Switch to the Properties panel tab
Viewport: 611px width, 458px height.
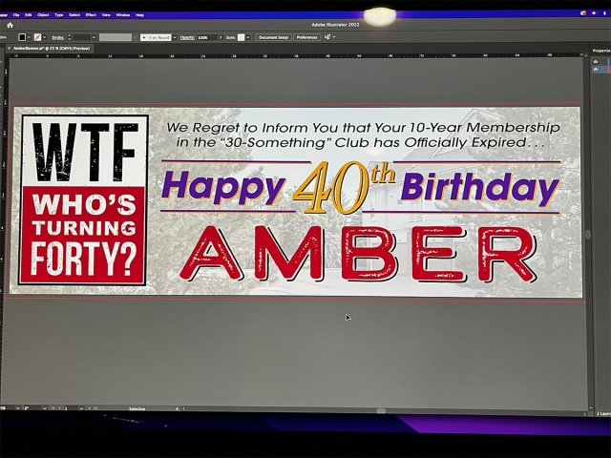pyautogui.click(x=601, y=51)
